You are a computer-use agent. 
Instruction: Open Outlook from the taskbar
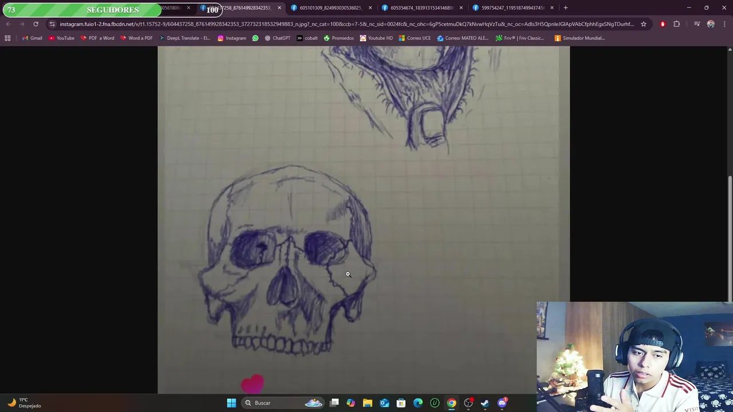pos(384,403)
